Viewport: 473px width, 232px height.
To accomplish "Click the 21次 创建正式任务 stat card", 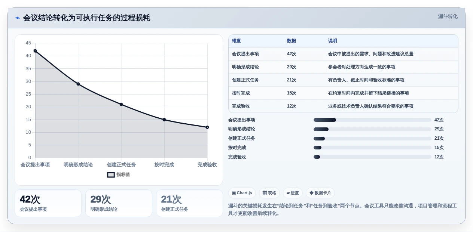I will (x=189, y=203).
